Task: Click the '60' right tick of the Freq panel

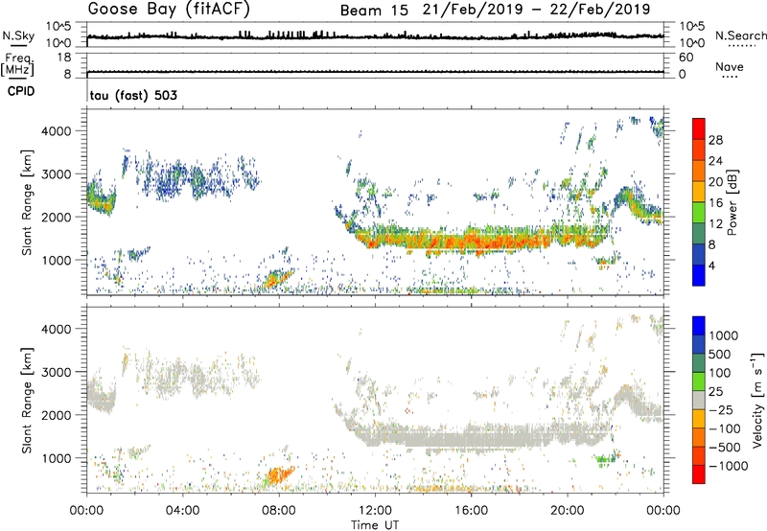Action: click(686, 58)
